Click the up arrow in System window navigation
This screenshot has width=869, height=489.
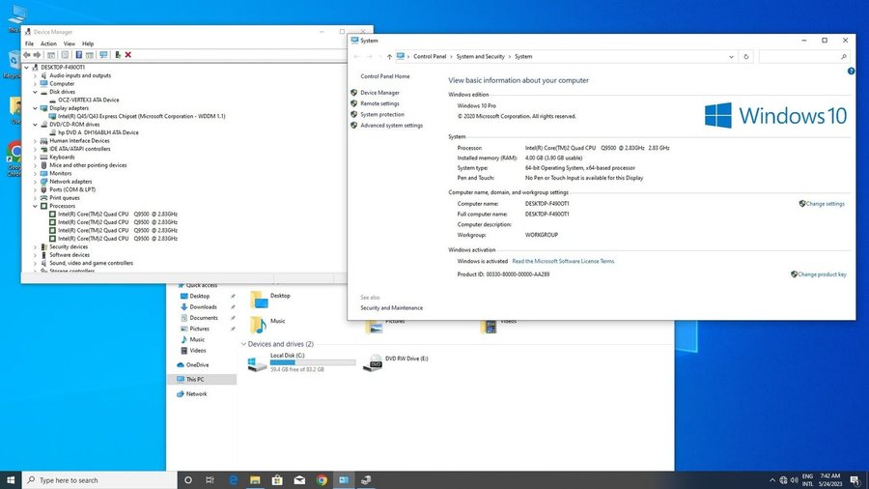[x=388, y=57]
